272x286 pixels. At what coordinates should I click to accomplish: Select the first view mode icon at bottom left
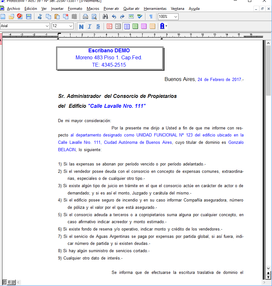click(x=5, y=282)
